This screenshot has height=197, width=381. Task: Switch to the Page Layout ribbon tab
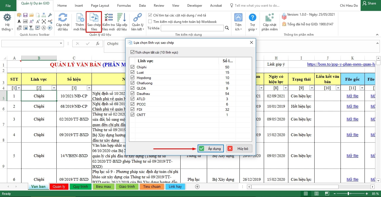(100, 6)
